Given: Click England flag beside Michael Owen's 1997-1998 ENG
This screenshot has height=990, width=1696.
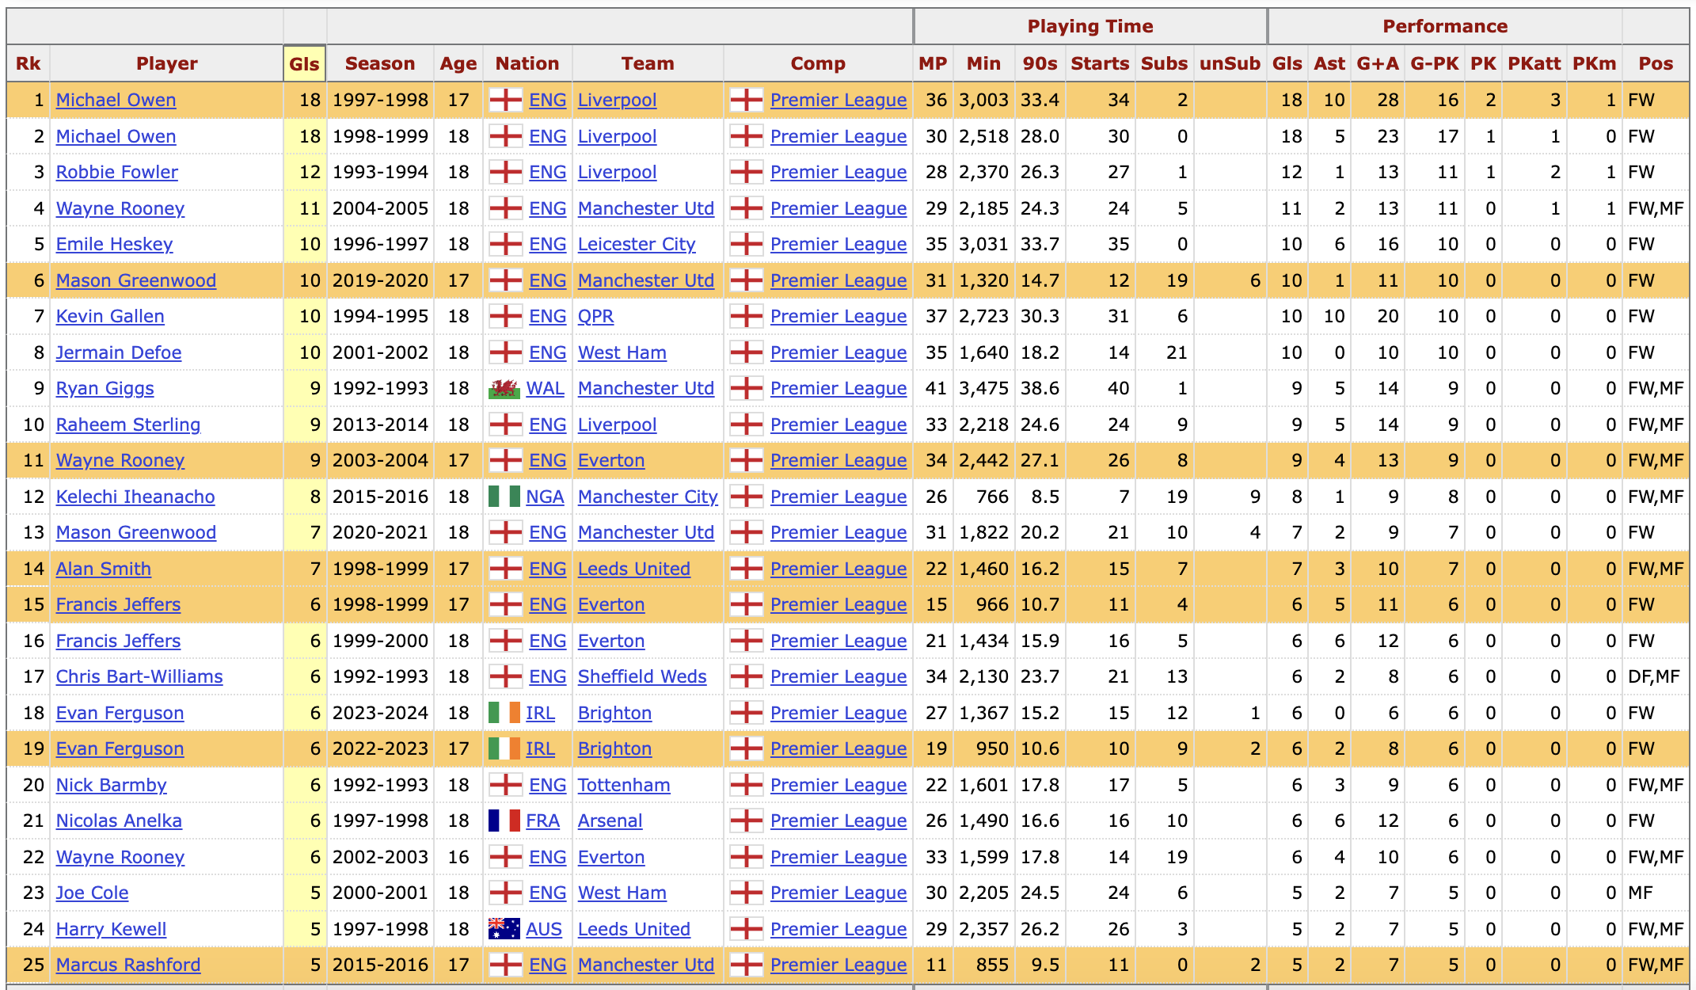Looking at the screenshot, I should [x=505, y=101].
